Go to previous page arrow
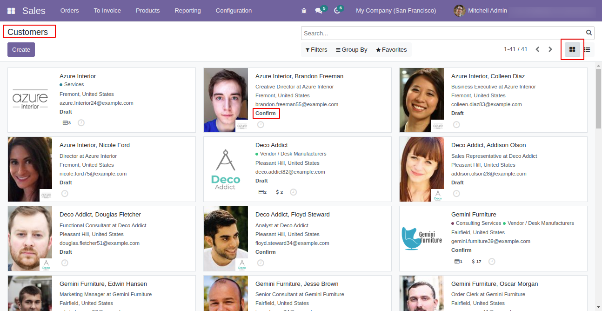Image resolution: width=602 pixels, height=311 pixels. pyautogui.click(x=537, y=49)
